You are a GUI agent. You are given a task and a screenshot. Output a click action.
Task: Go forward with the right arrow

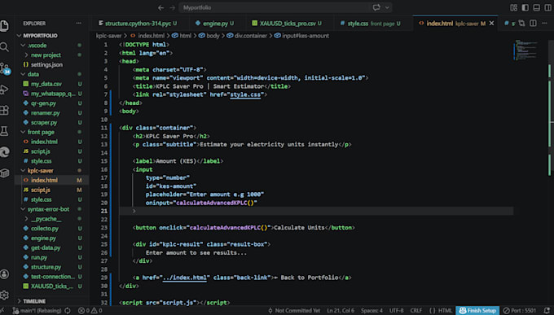pos(173,7)
